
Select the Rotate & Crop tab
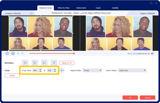[x=46, y=8]
